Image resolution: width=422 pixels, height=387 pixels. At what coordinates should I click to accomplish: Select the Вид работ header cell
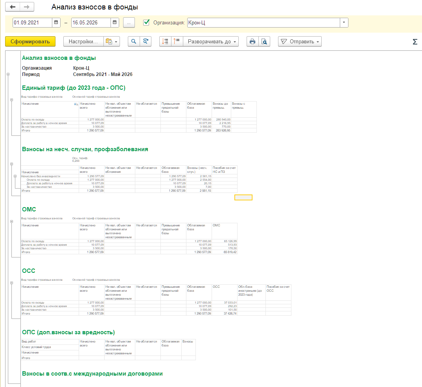50,342
